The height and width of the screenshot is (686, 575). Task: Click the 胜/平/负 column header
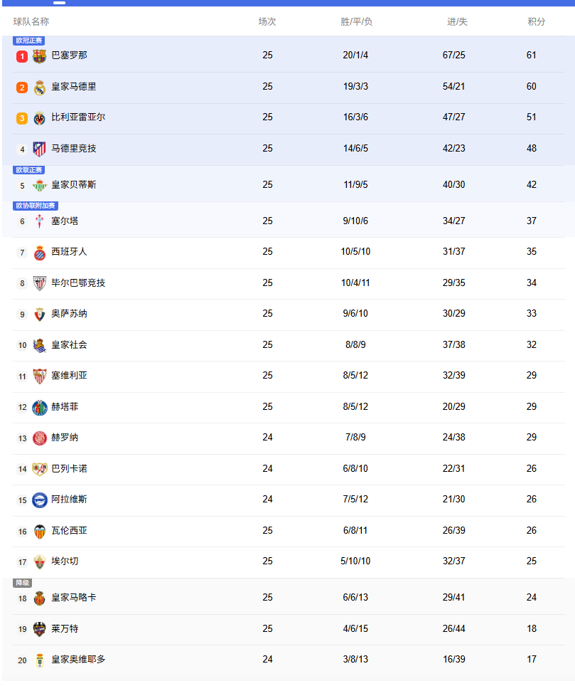click(x=356, y=22)
